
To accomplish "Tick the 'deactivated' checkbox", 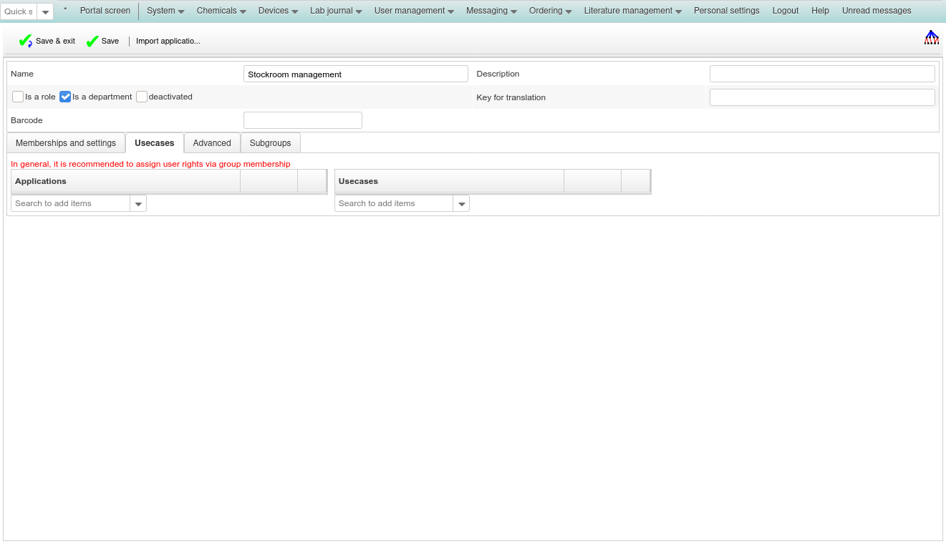I will [x=142, y=97].
